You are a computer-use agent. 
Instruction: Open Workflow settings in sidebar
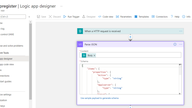click(6, 95)
